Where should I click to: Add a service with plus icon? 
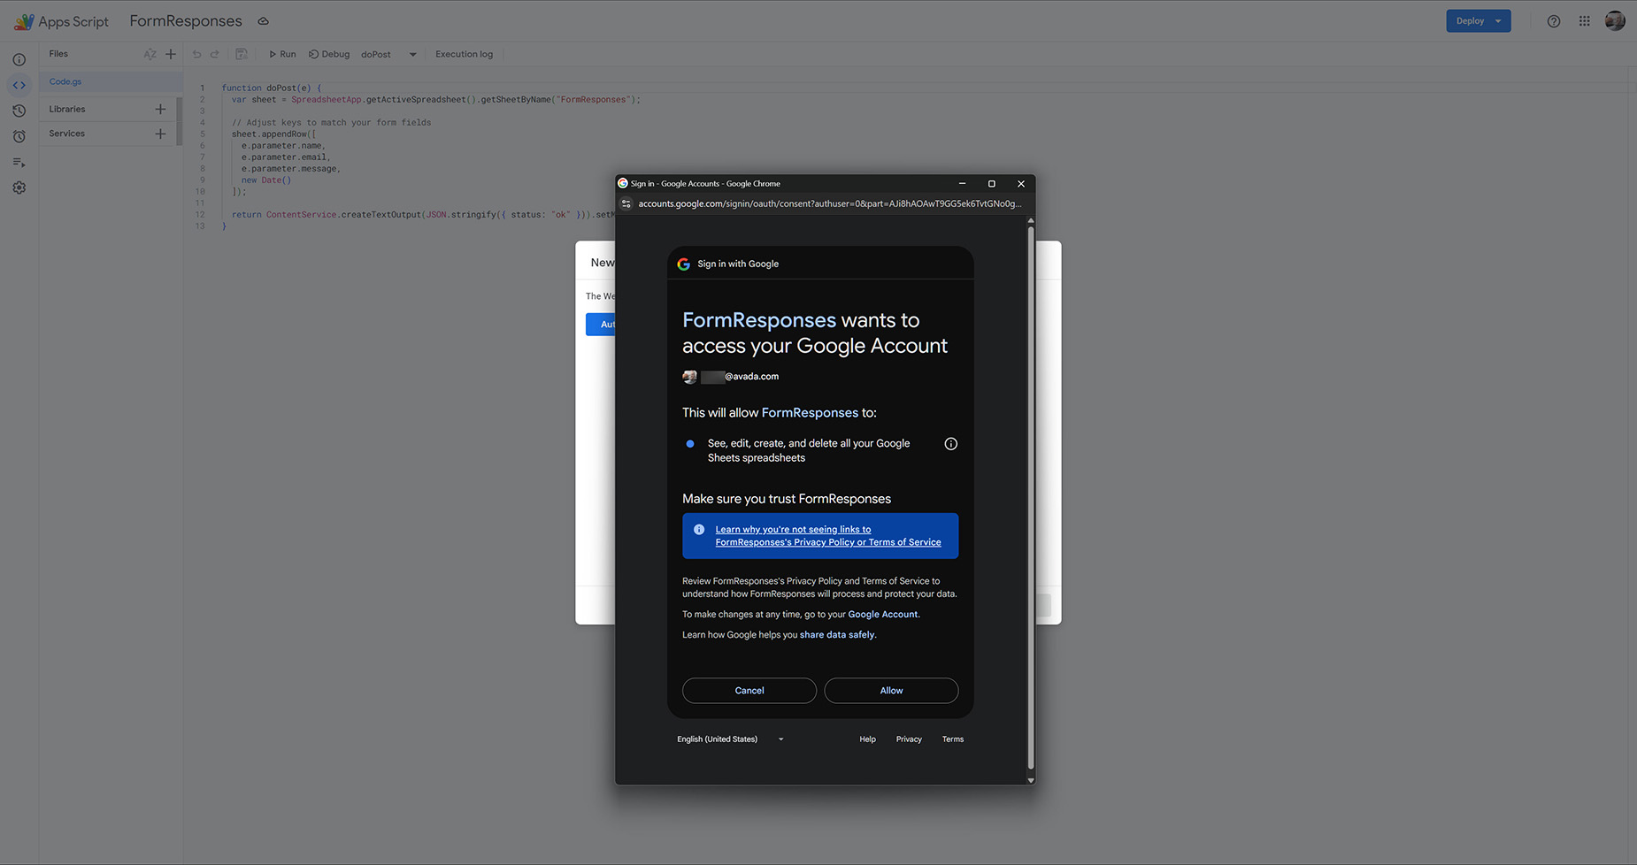(160, 134)
